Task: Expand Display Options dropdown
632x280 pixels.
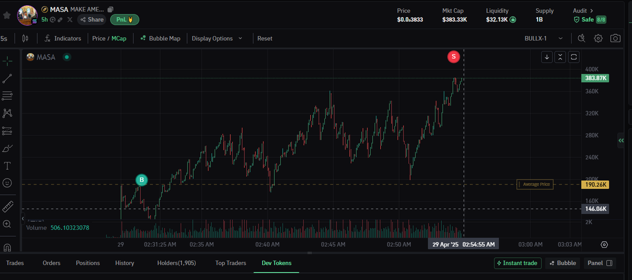Action: coord(217,38)
